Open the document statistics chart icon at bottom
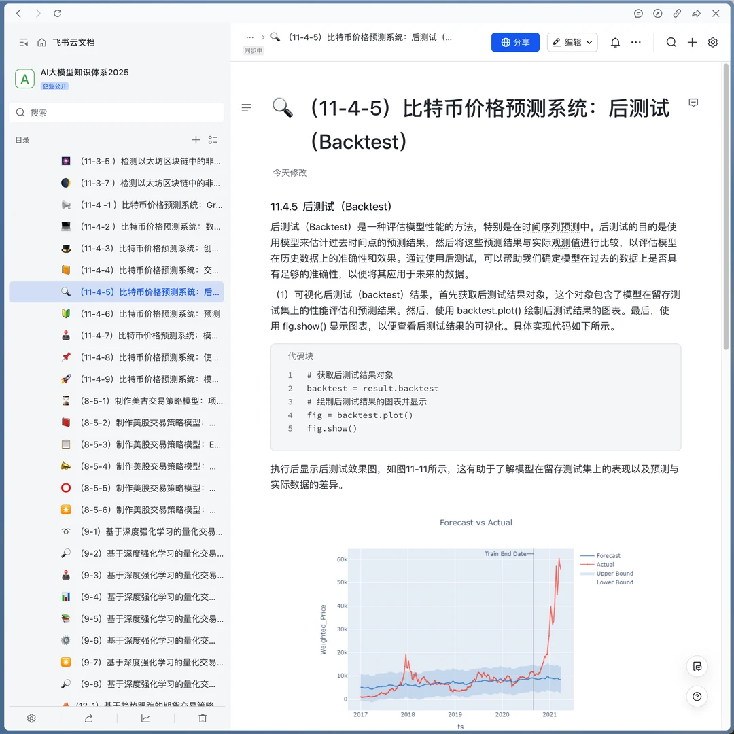 pos(145,718)
